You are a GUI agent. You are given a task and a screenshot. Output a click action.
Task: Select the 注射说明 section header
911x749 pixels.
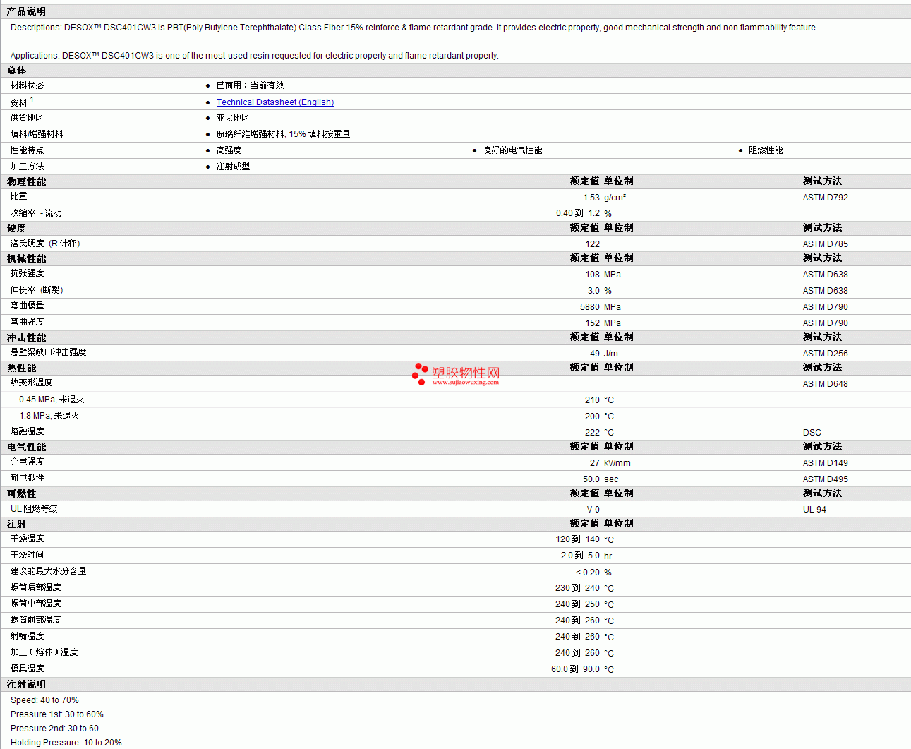26,684
